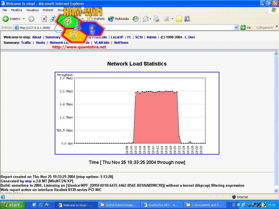Open the File menu

click(5, 10)
